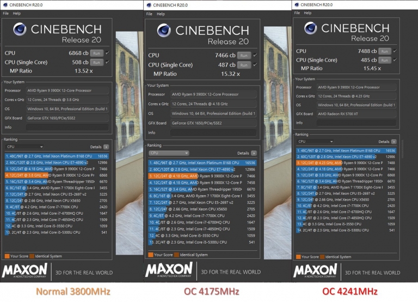
Task: Click the Info field in the left window
Action: pos(67,127)
